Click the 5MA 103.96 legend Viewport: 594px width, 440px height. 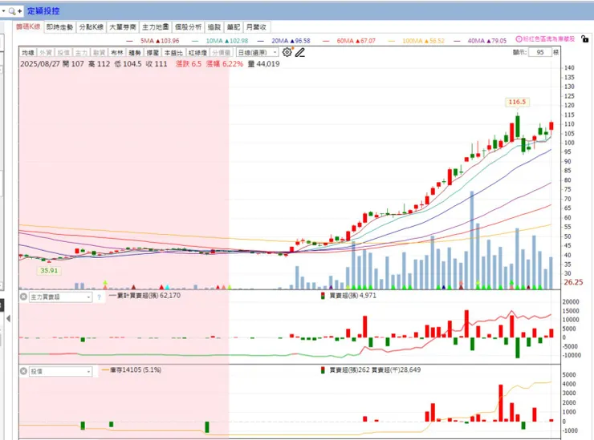click(153, 41)
